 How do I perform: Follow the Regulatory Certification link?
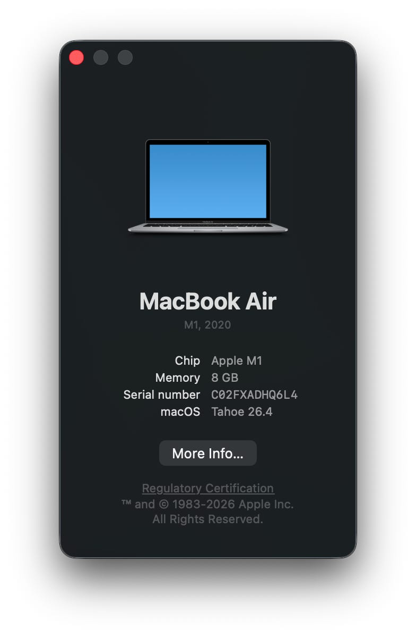tap(207, 488)
